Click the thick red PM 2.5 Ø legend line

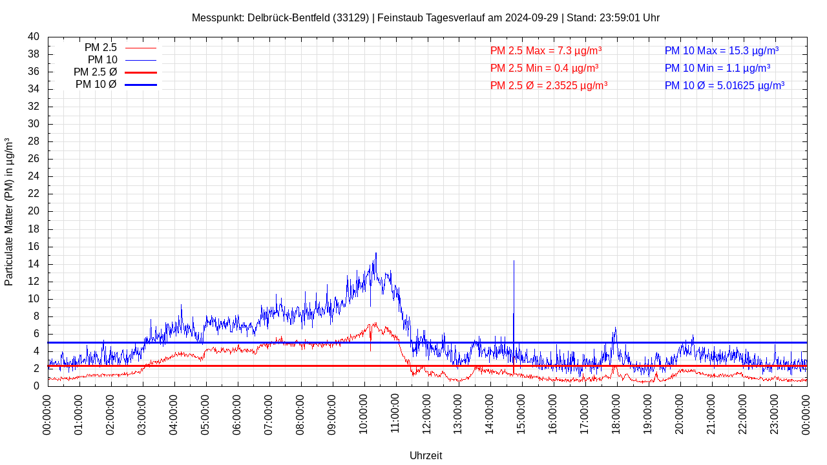140,72
